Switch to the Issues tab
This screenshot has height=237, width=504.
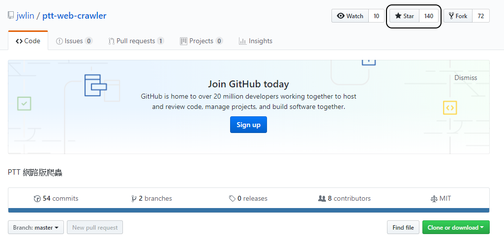click(74, 41)
